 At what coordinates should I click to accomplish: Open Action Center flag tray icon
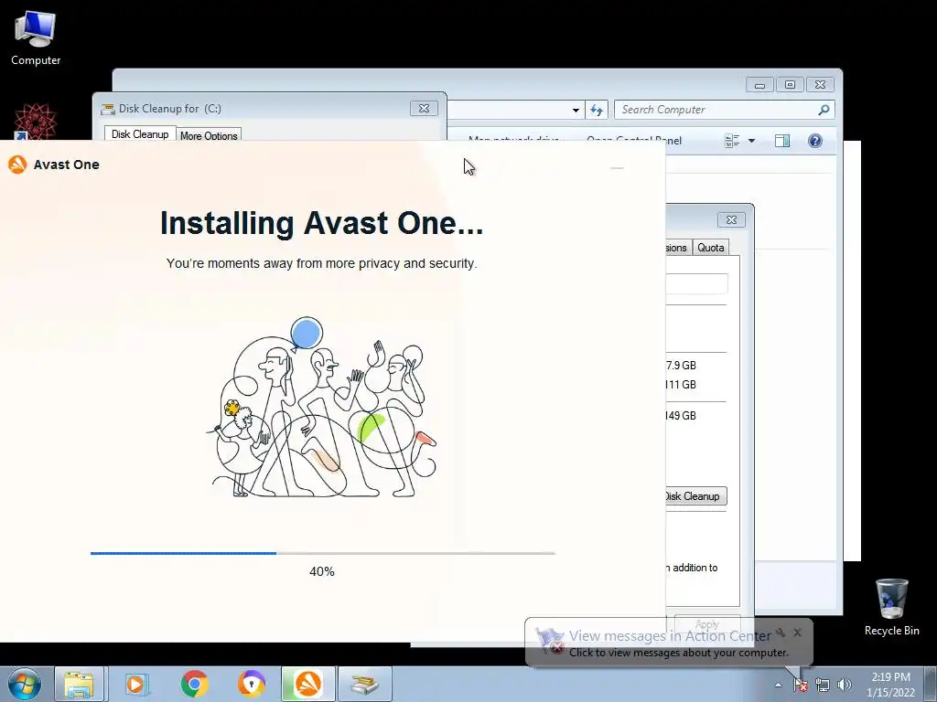[801, 686]
